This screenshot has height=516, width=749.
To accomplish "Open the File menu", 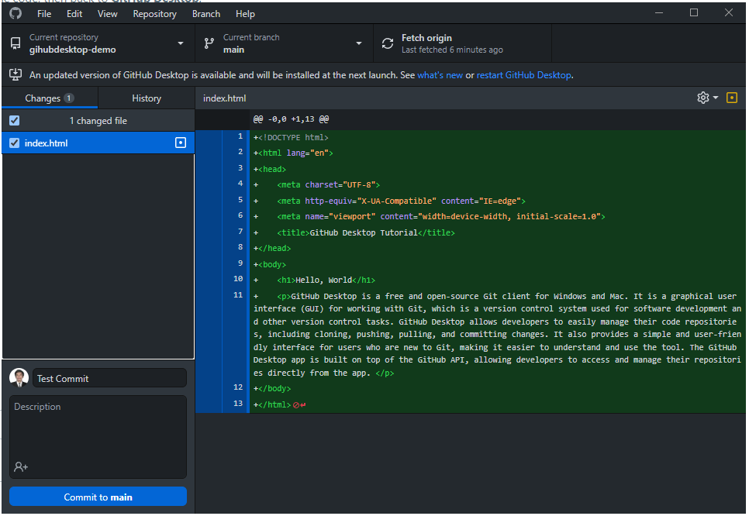I will tap(44, 14).
